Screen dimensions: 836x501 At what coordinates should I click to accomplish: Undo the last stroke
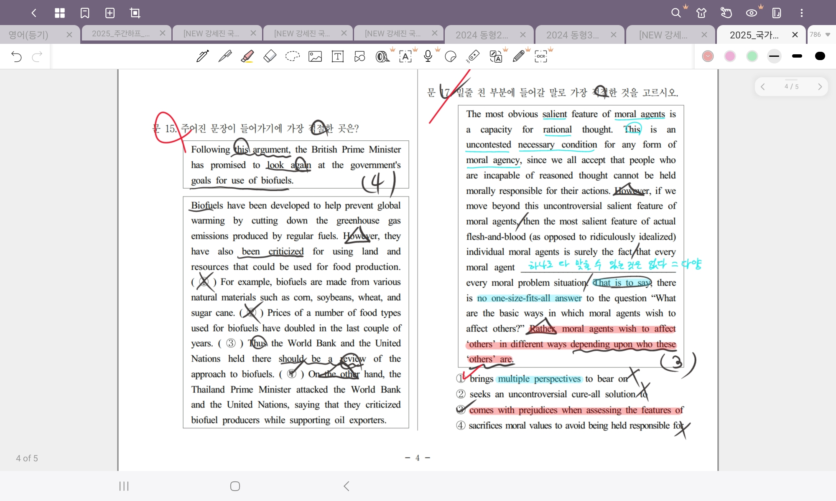coord(16,56)
